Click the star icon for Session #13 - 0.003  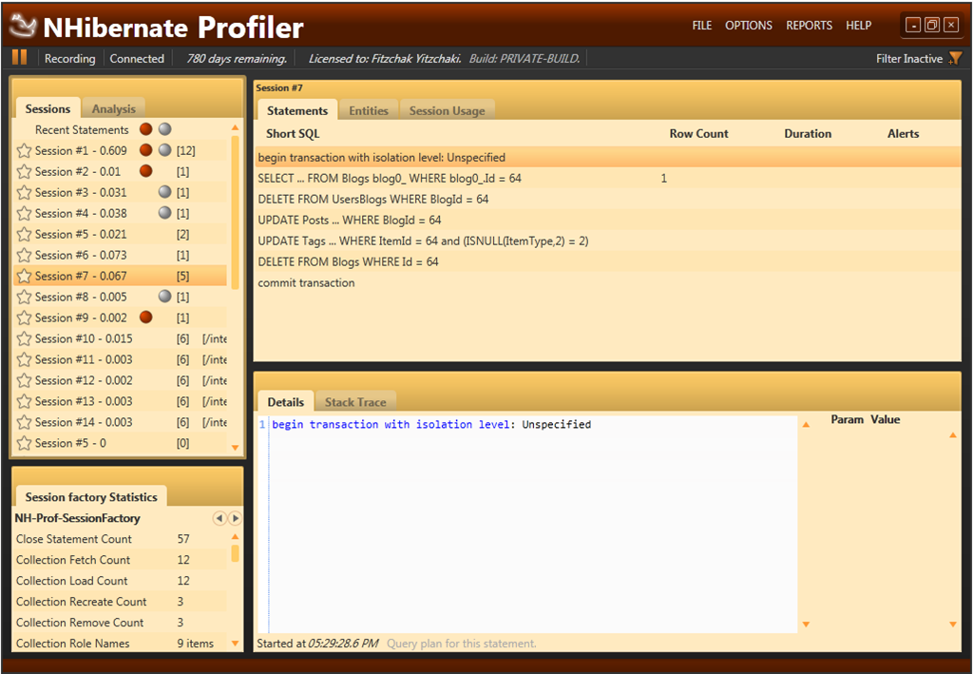tap(24, 401)
